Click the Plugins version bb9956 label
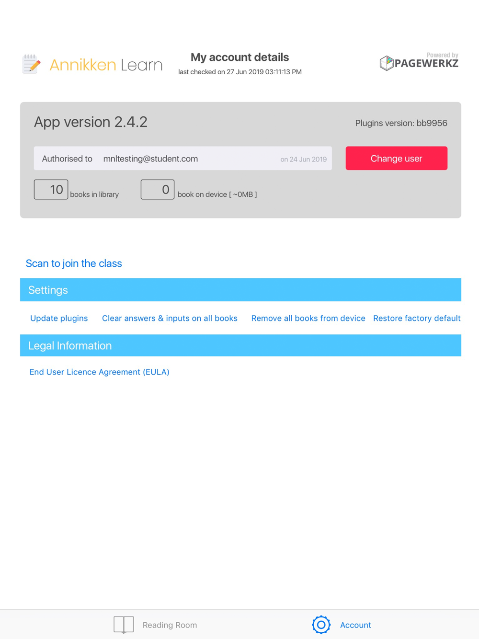This screenshot has height=639, width=479. click(401, 123)
